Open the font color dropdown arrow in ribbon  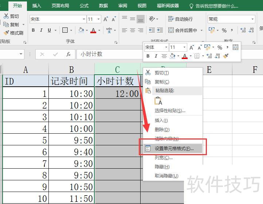[x=99, y=30]
